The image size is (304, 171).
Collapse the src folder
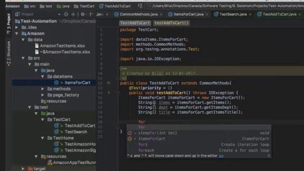click(23, 58)
